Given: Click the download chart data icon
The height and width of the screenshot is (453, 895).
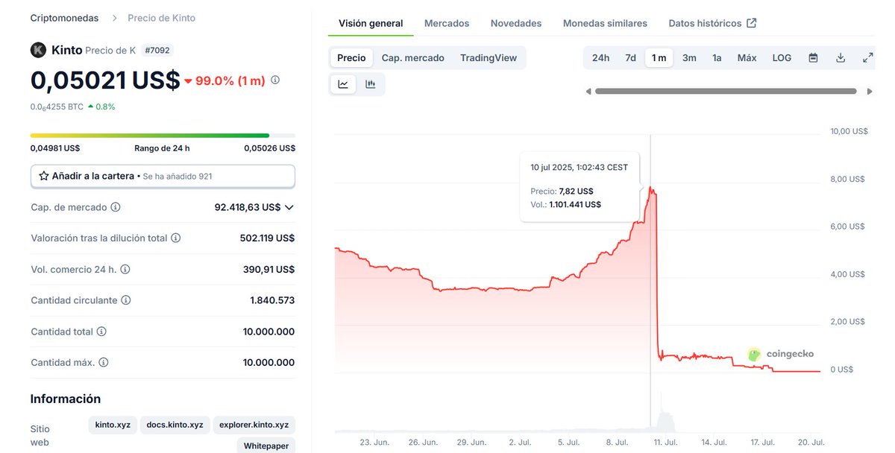Looking at the screenshot, I should click(841, 57).
